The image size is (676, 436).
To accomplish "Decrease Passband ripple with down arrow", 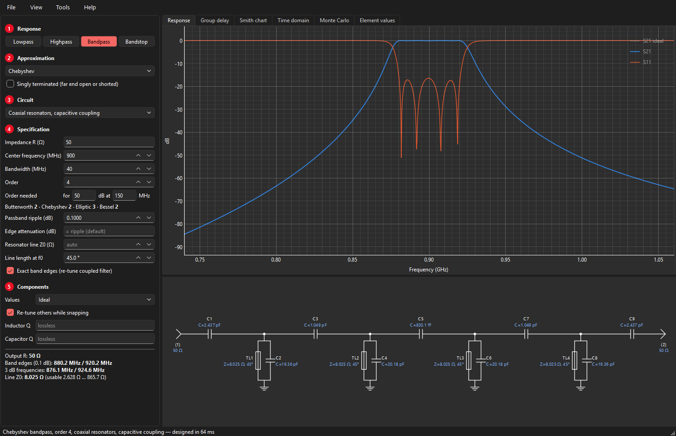I will [149, 218].
